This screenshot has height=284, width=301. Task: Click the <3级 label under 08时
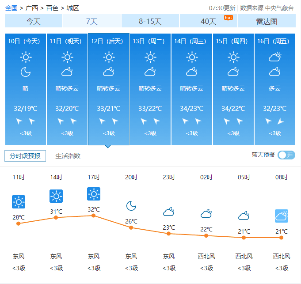[x=282, y=268]
